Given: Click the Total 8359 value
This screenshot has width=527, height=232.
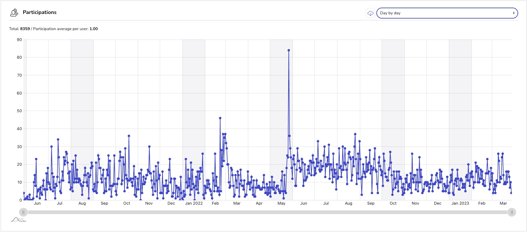Looking at the screenshot, I should (x=25, y=29).
